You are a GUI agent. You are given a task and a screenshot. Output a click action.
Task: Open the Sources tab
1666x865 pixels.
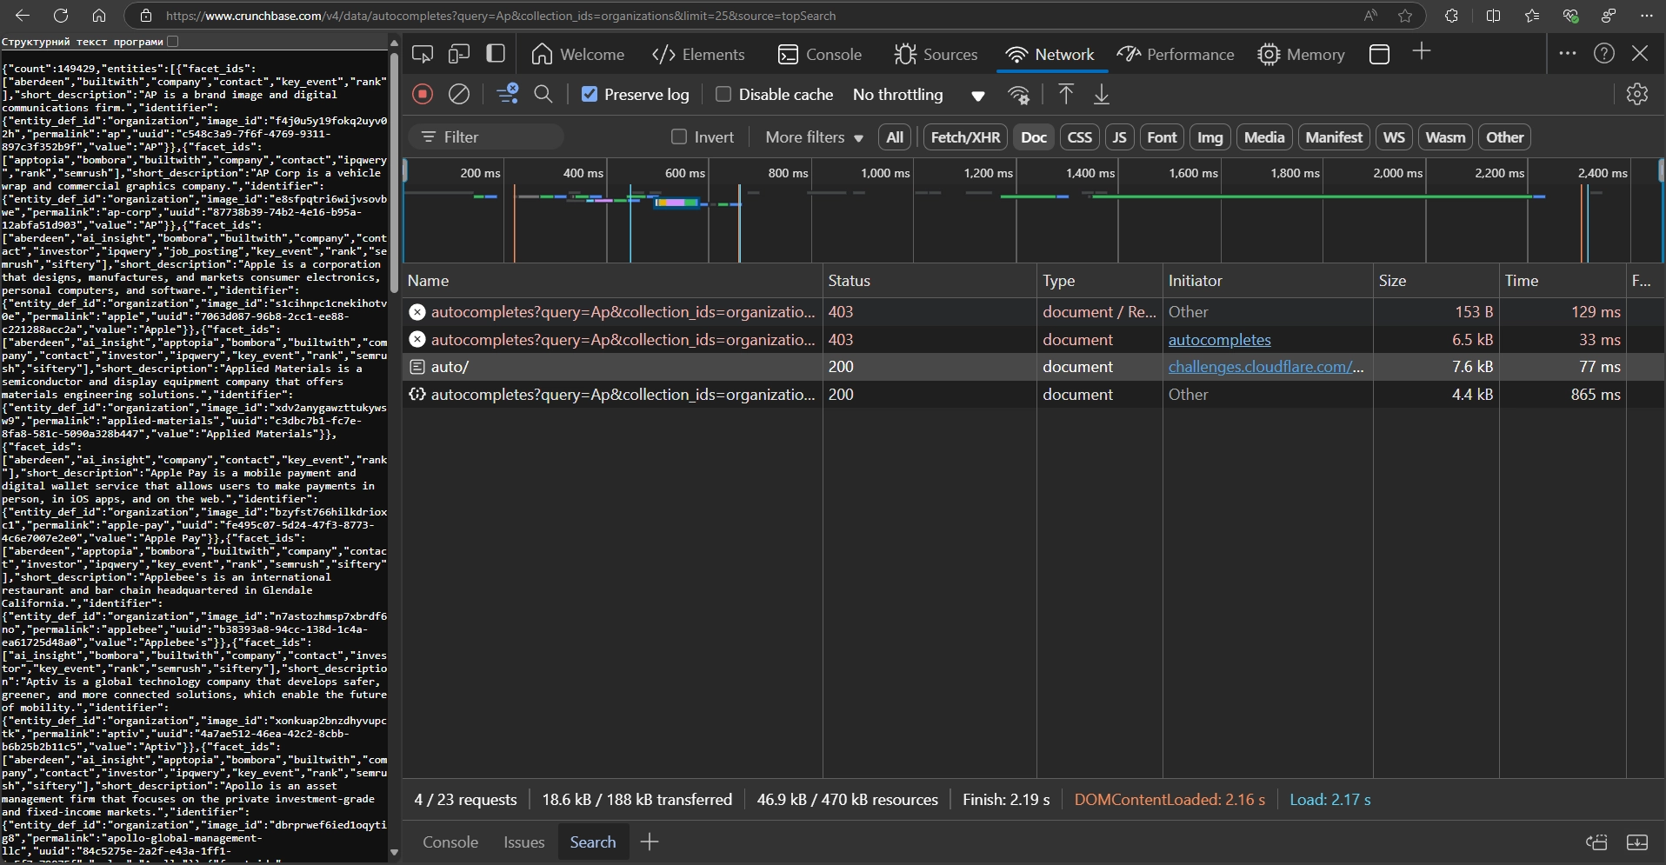tap(936, 55)
